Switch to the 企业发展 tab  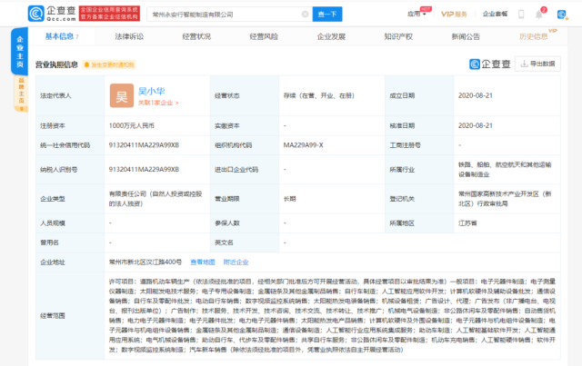[x=331, y=36]
